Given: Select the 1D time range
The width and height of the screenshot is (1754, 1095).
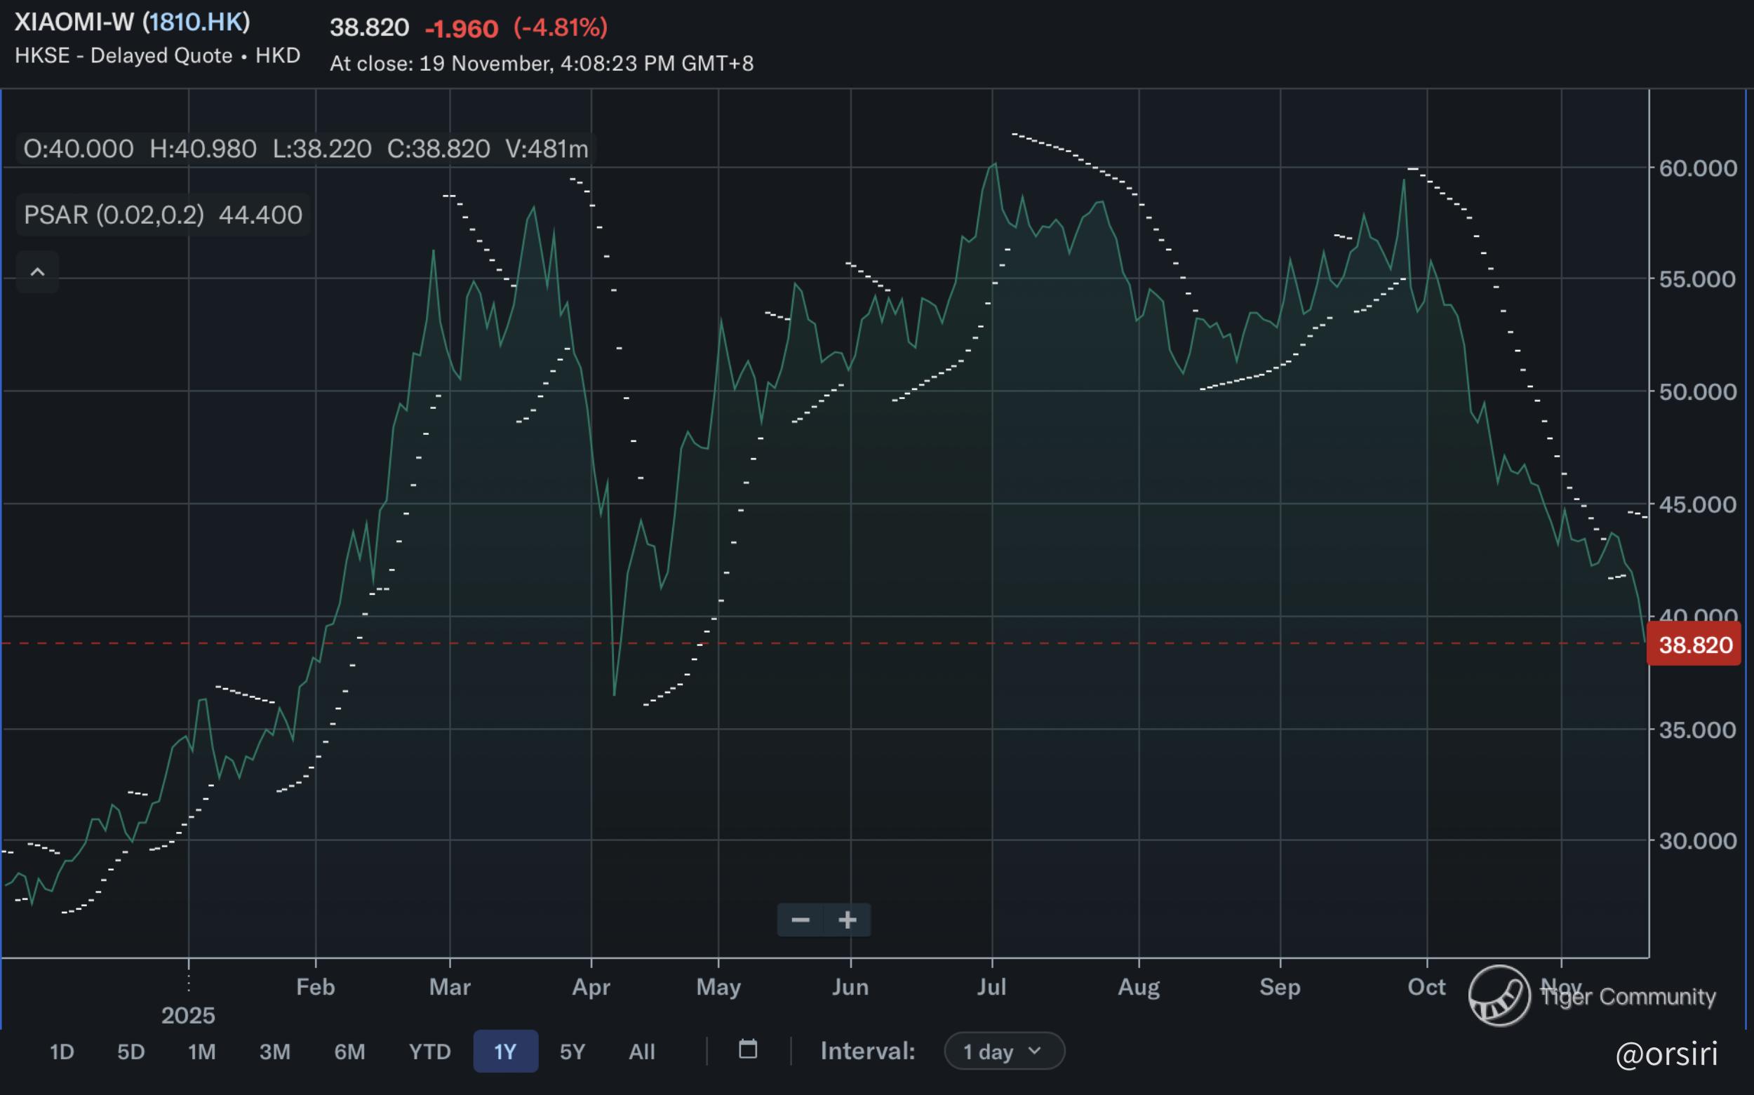Looking at the screenshot, I should tap(62, 1051).
